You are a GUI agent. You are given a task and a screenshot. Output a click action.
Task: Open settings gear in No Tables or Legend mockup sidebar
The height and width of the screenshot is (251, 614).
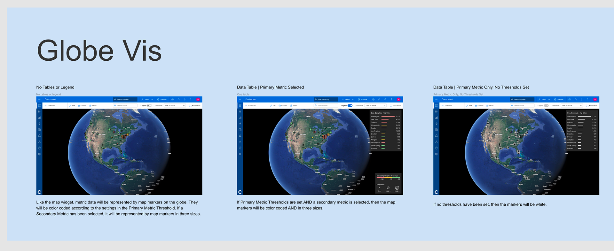(39, 154)
